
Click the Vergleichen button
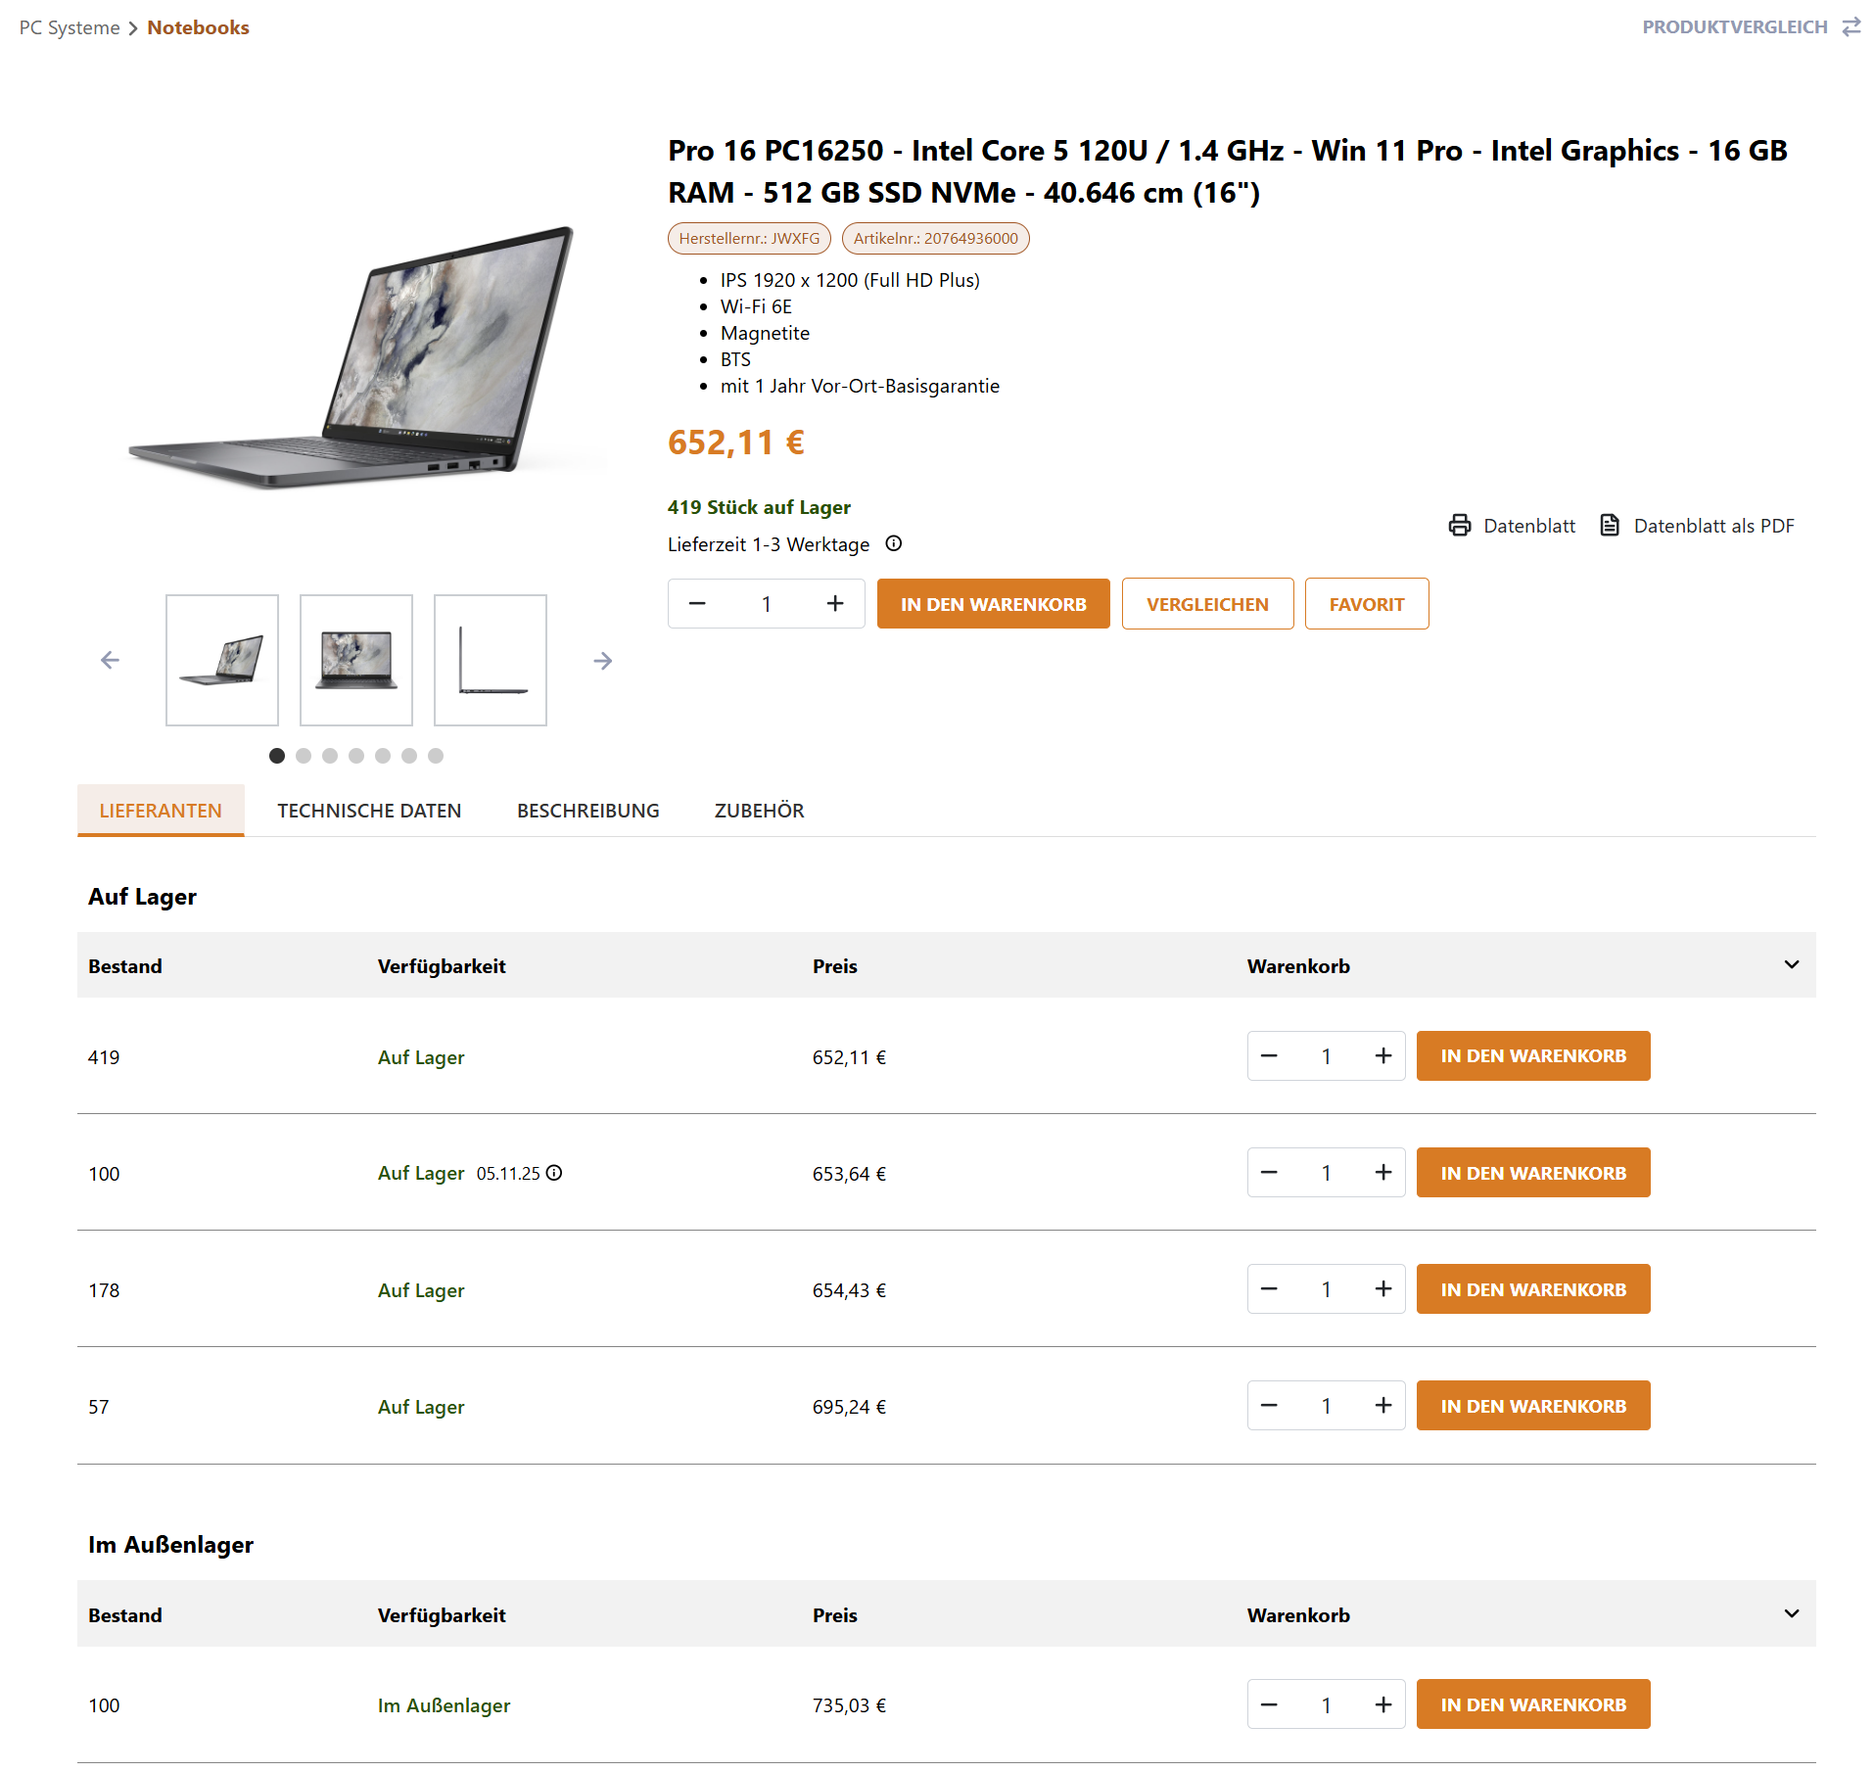(x=1207, y=604)
